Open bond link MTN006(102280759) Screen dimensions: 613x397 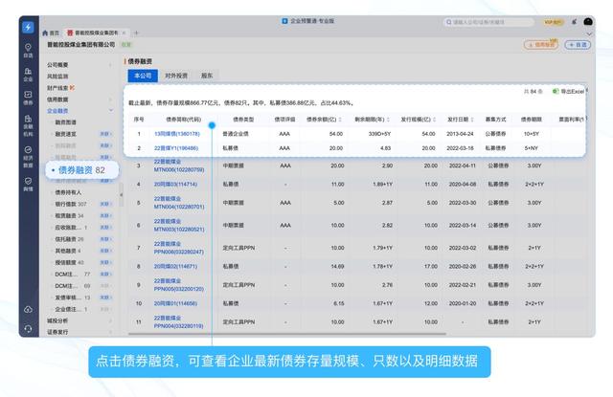coord(179,170)
